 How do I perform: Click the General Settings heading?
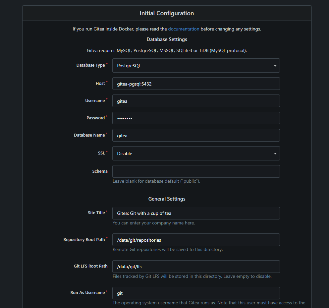(167, 199)
